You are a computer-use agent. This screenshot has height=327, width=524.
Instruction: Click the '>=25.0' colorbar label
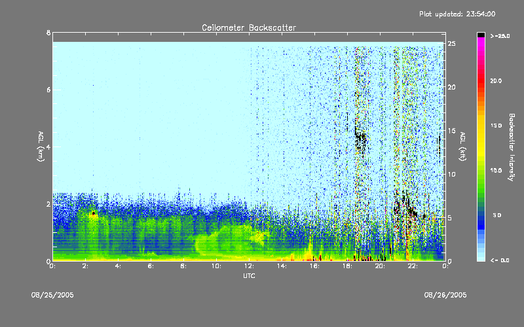click(x=500, y=36)
